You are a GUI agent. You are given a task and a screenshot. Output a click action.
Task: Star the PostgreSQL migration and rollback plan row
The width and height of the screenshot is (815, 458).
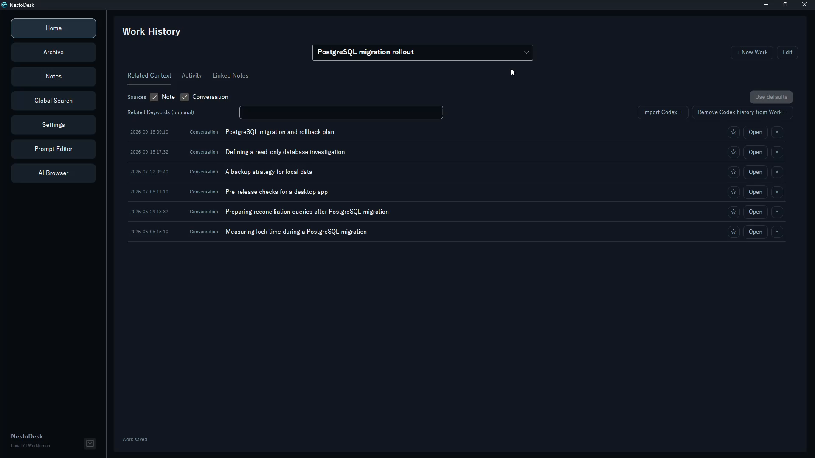tap(733, 132)
